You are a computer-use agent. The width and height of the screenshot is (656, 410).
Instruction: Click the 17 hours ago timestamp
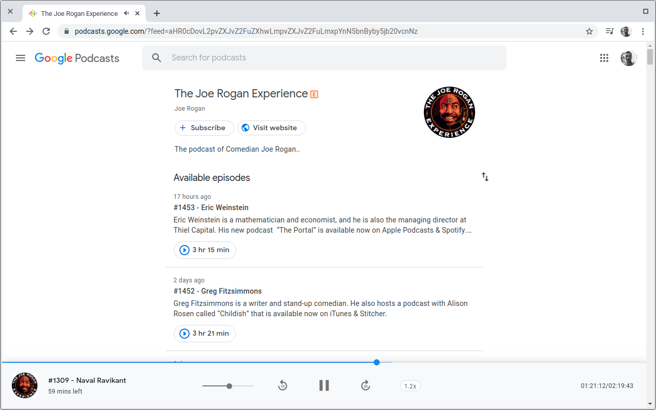[x=192, y=197]
